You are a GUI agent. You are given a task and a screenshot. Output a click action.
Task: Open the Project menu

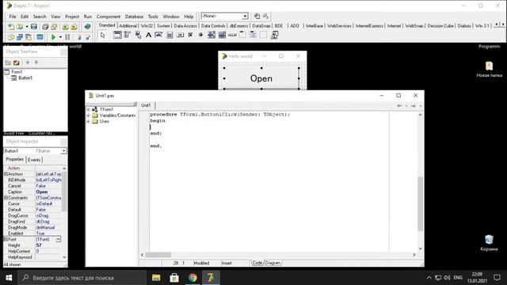pyautogui.click(x=72, y=17)
